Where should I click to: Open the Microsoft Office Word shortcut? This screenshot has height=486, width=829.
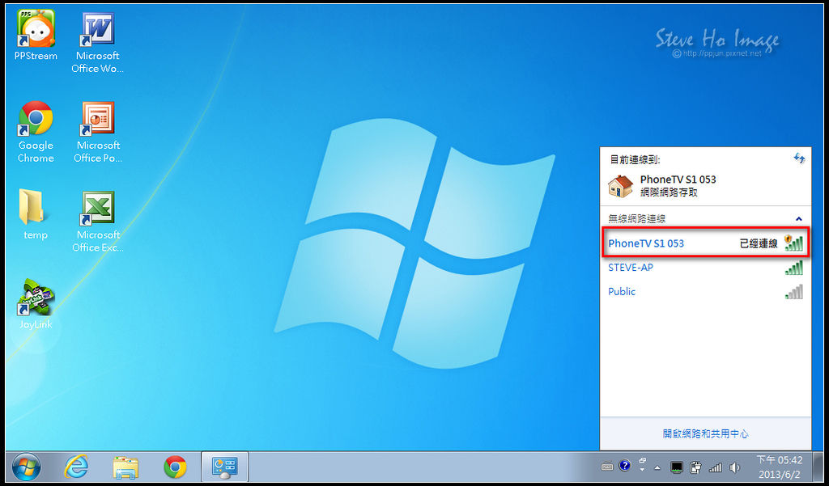click(x=98, y=42)
